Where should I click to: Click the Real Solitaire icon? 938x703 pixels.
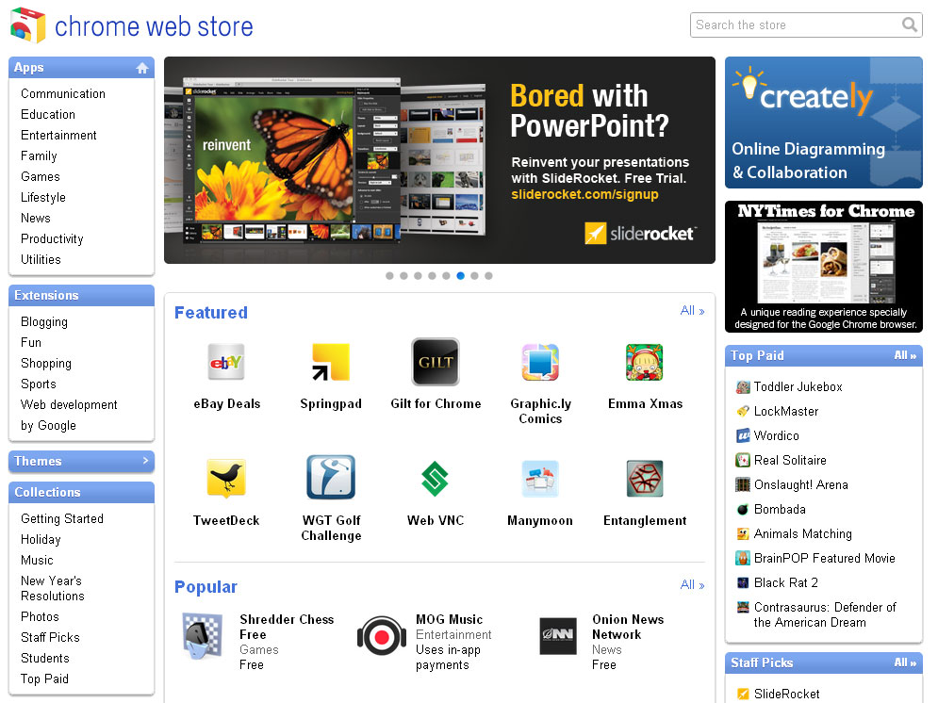coord(743,460)
